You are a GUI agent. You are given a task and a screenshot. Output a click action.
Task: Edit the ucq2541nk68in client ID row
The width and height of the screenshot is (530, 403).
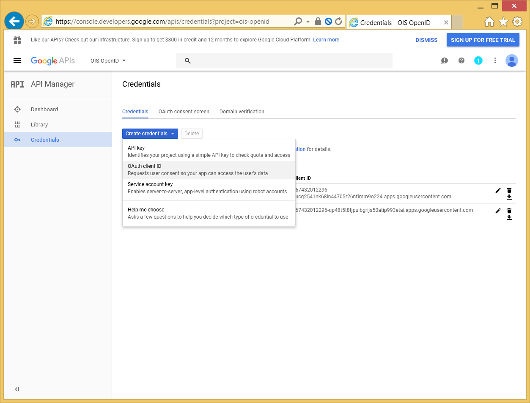coord(498,190)
